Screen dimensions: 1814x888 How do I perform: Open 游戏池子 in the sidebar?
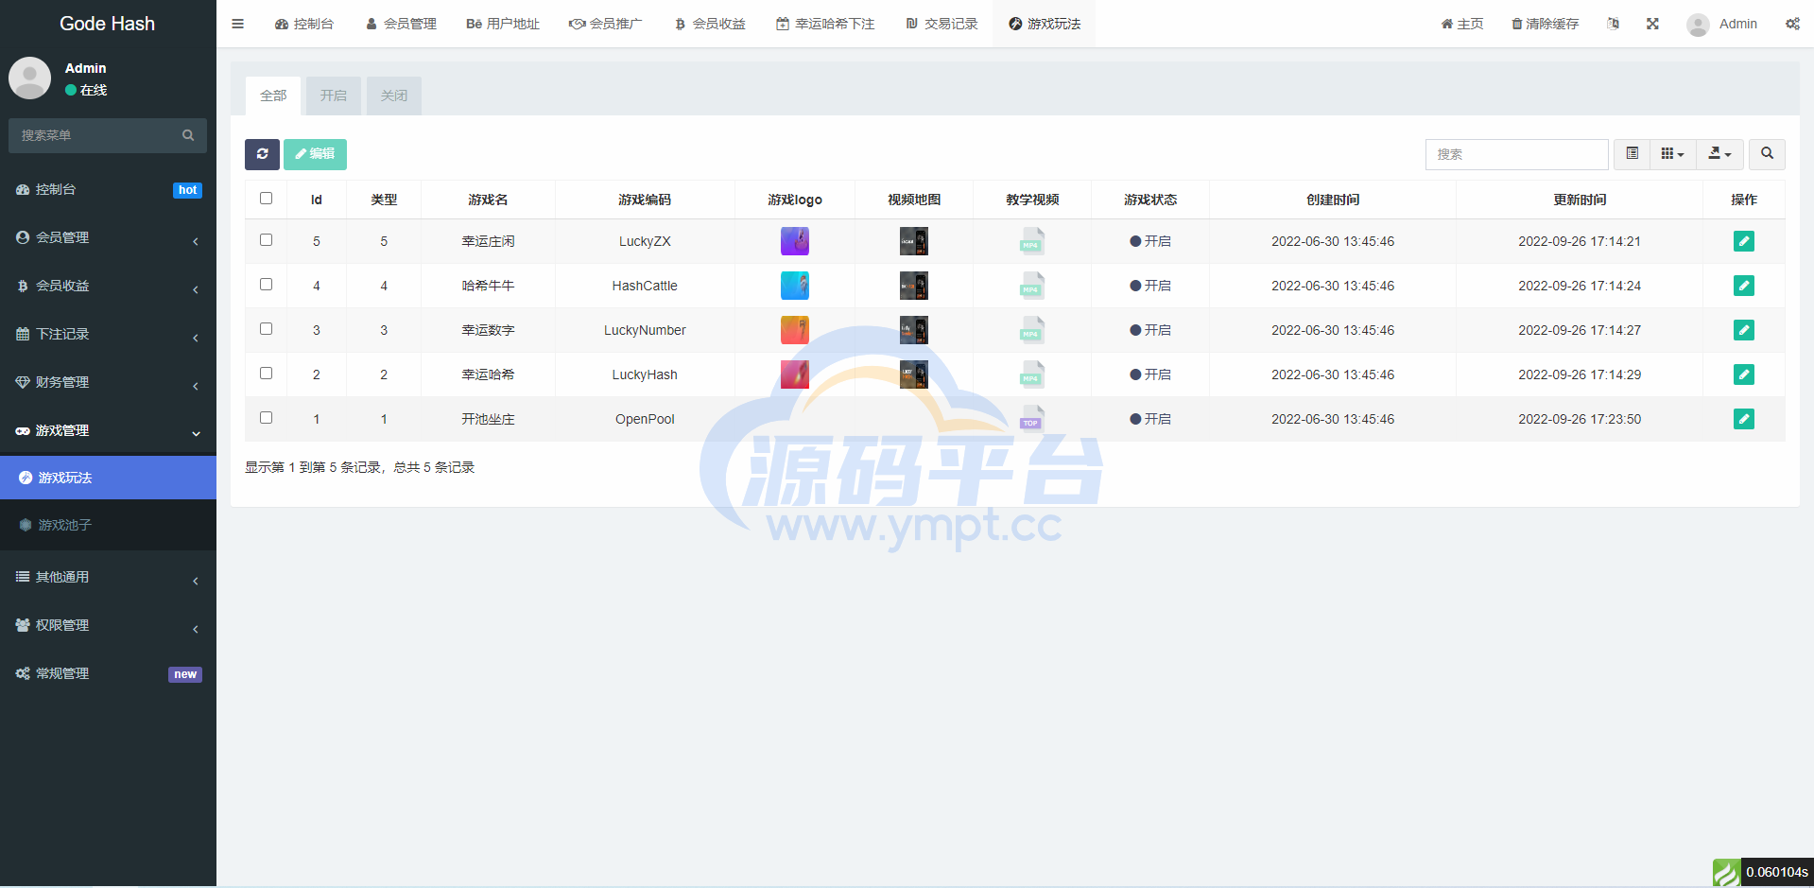click(108, 525)
